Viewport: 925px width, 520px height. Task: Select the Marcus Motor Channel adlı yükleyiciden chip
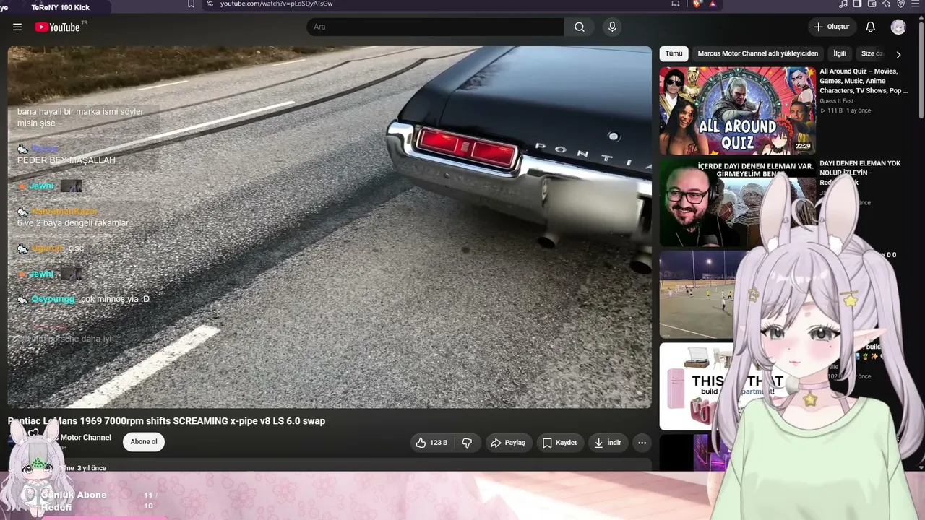click(758, 53)
